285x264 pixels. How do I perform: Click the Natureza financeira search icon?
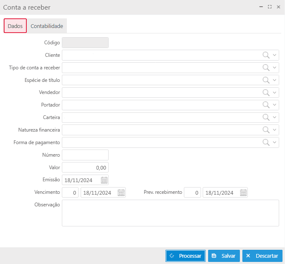[x=266, y=130]
